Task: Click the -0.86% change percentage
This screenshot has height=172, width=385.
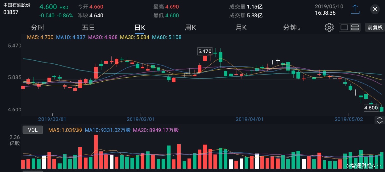Action: (x=65, y=16)
